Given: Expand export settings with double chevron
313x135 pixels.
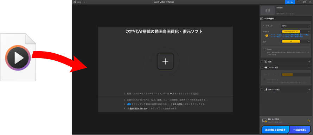Looking at the screenshot, I should (309, 121).
